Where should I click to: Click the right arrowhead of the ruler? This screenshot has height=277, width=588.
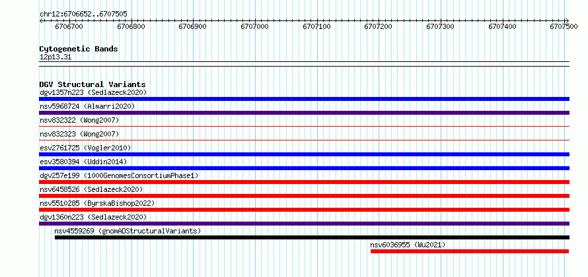pyautogui.click(x=568, y=20)
